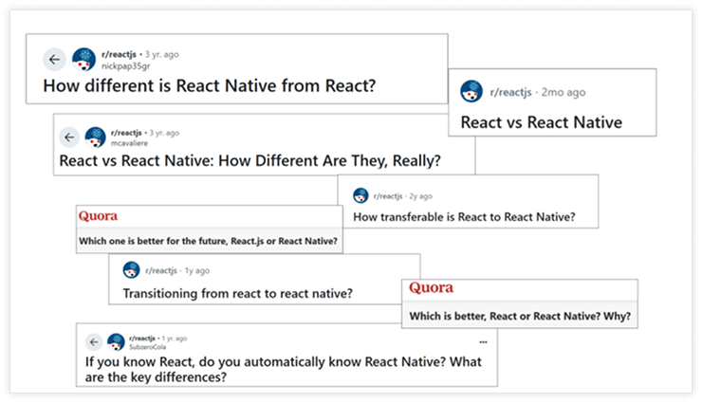Viewport: 702px width, 403px height.
Task: Open 'React vs React Native' 2mo ago post
Action: pos(542,122)
